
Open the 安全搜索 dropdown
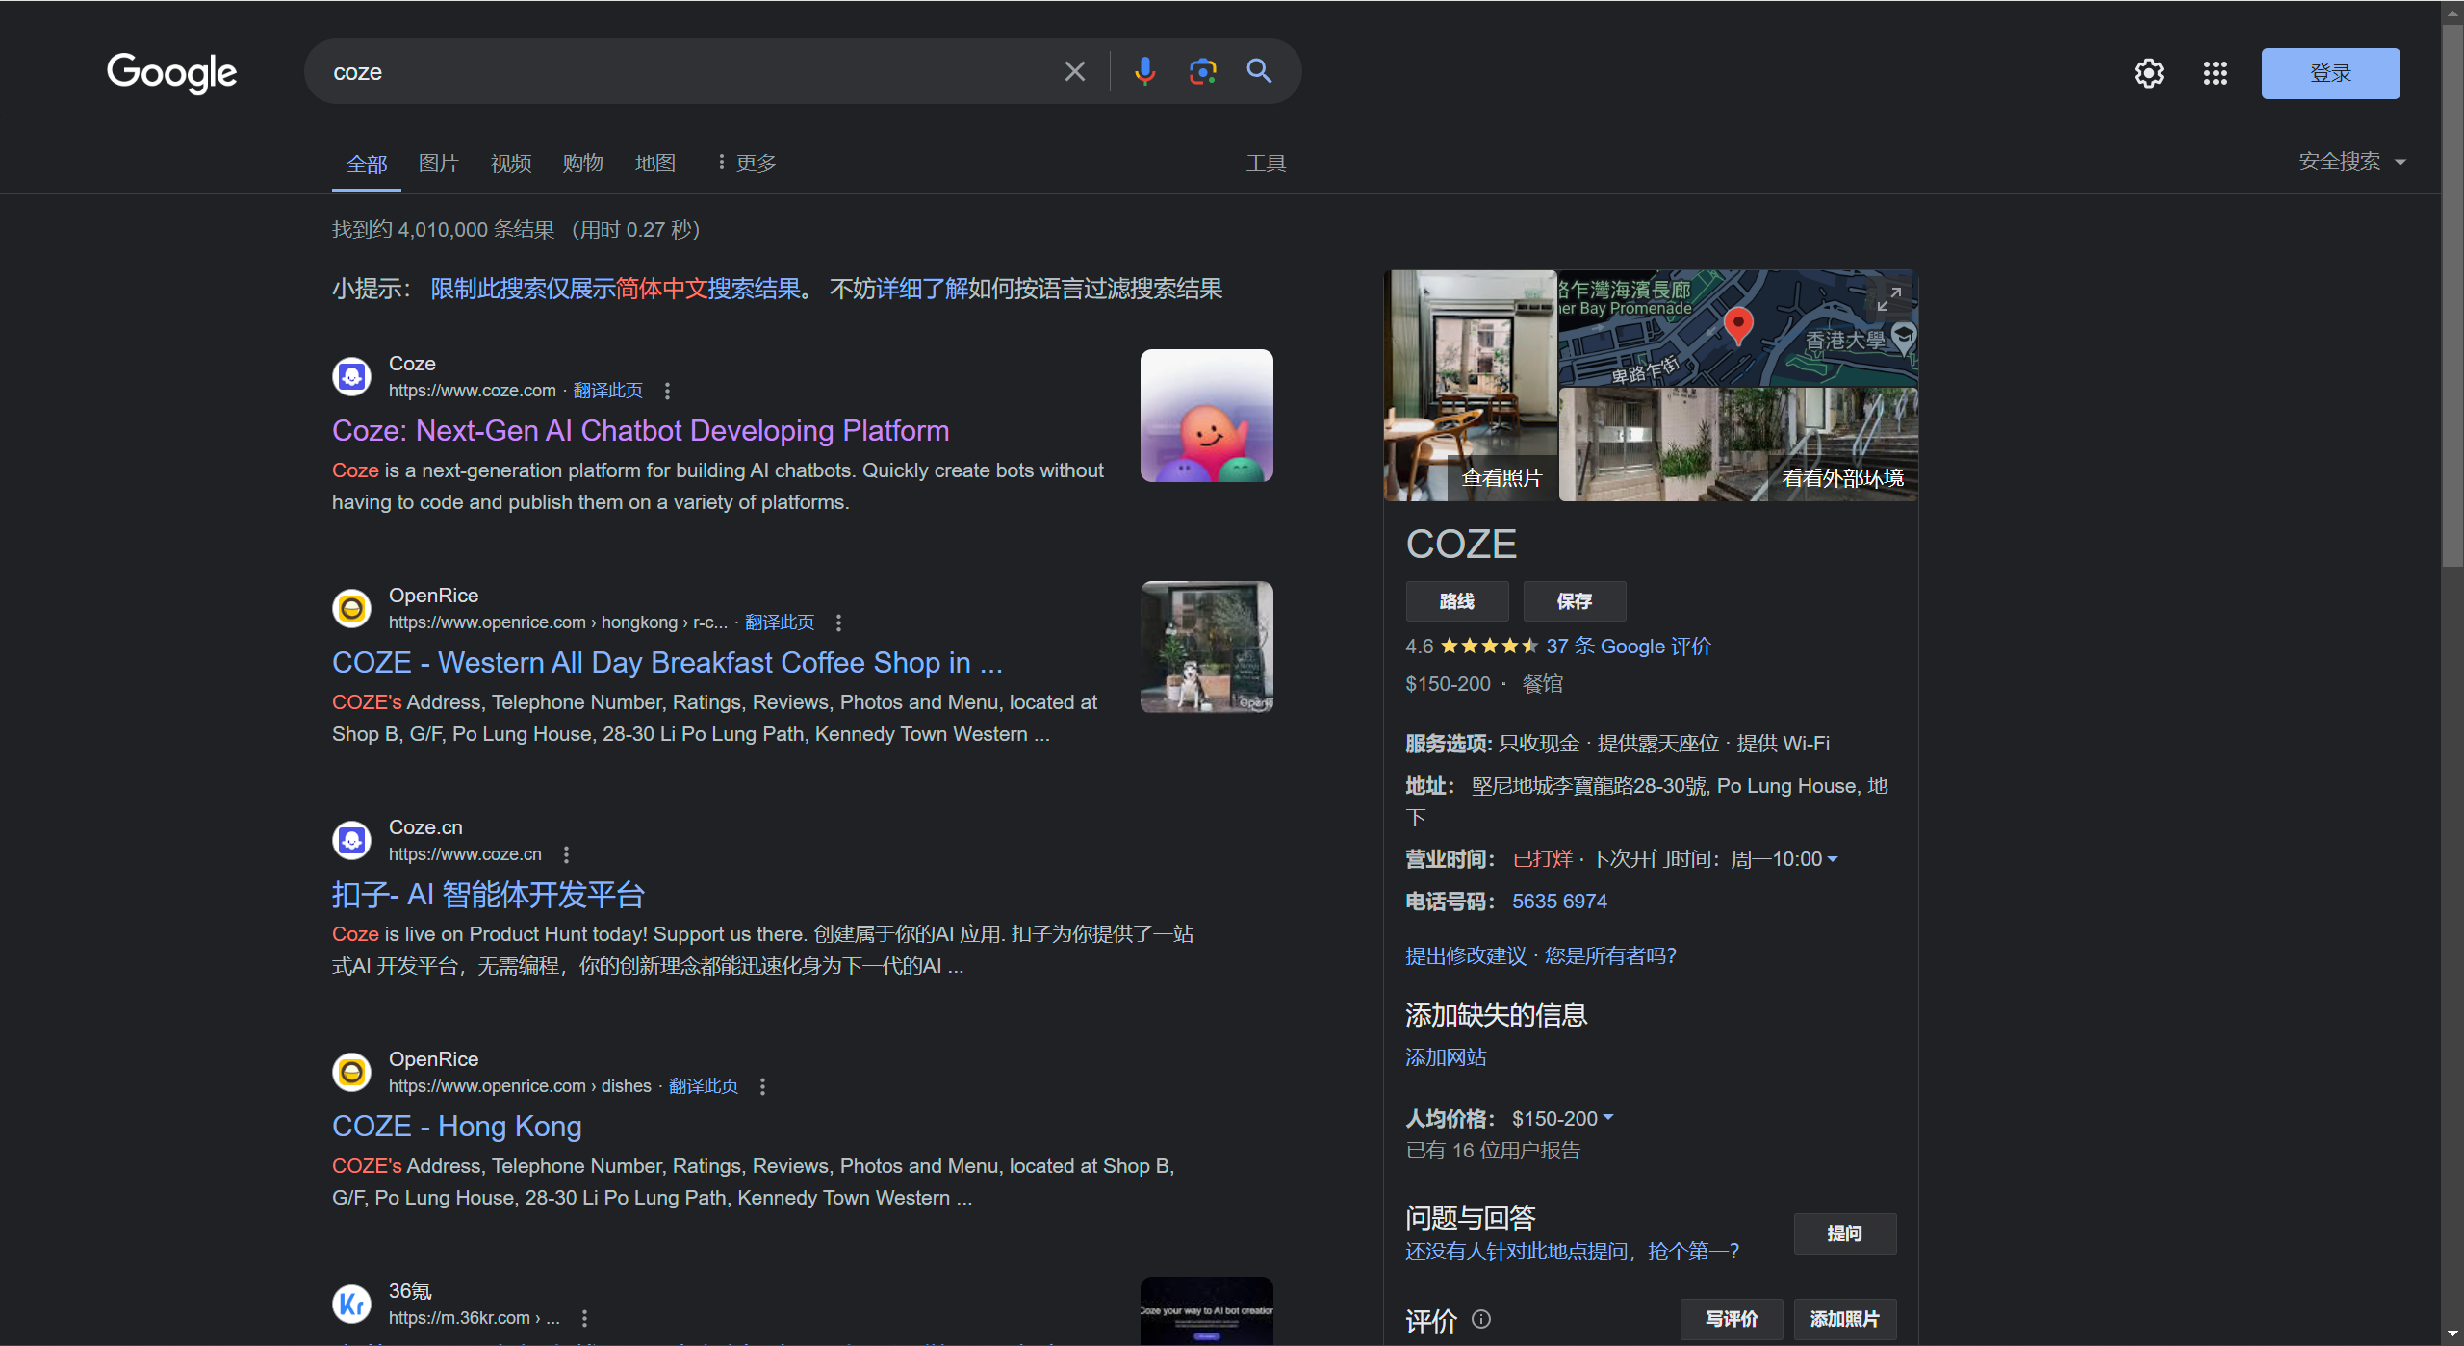point(2352,162)
